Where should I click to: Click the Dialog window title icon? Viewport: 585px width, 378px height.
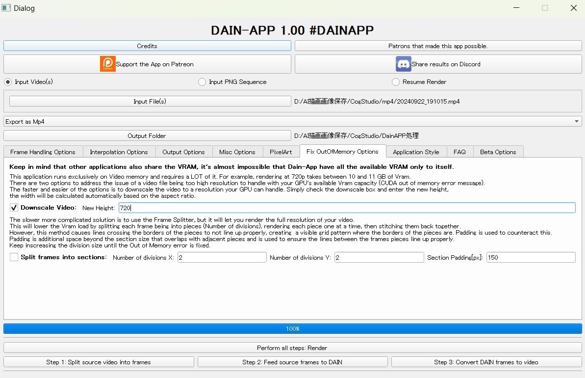tap(6, 8)
